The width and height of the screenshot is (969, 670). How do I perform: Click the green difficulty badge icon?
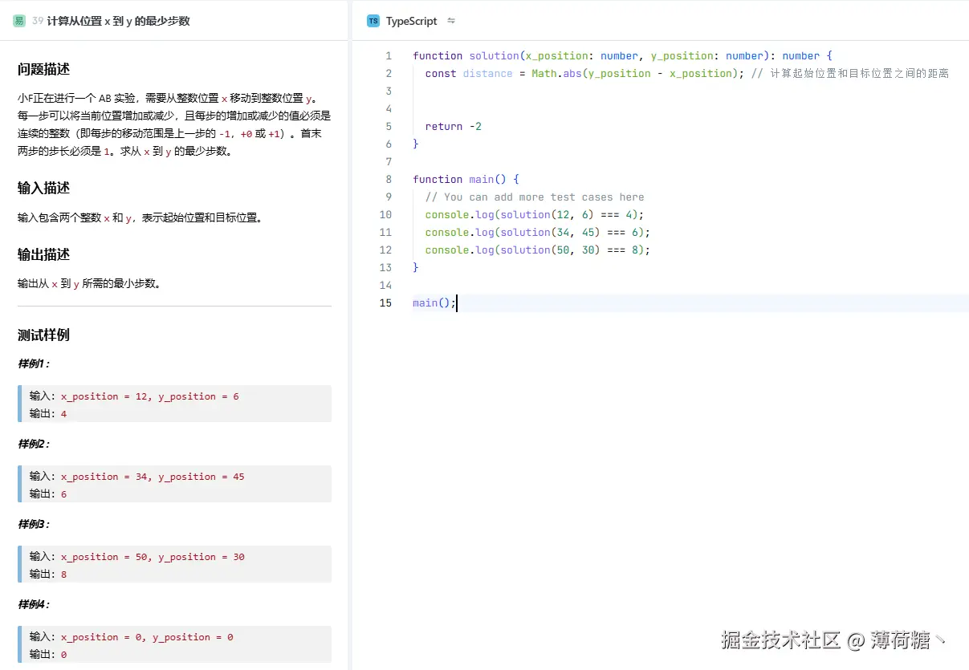point(19,21)
